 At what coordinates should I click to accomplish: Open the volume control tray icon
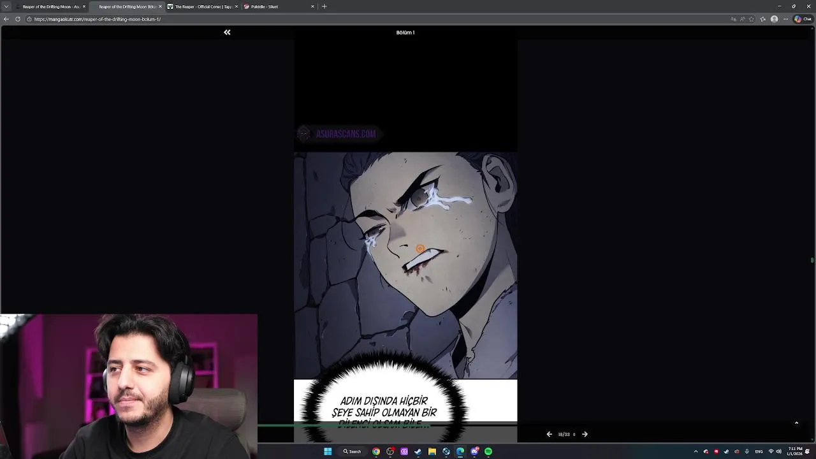778,451
